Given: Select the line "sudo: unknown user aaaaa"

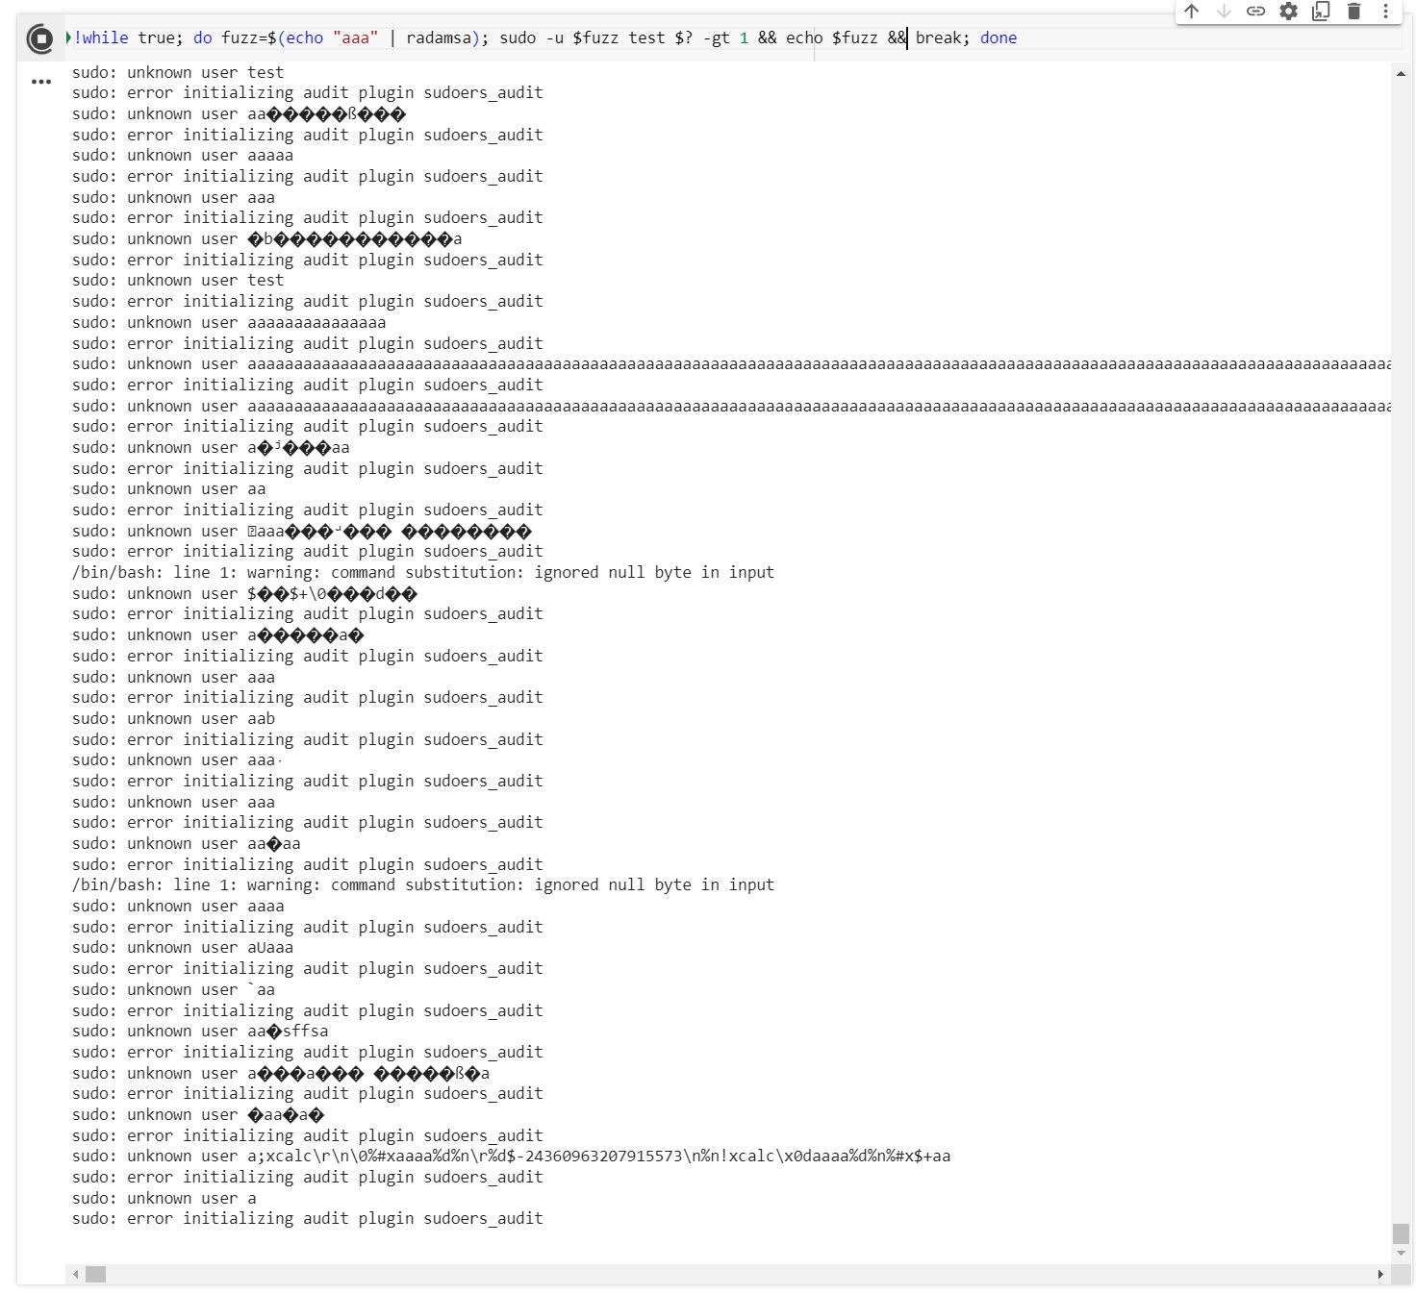Looking at the screenshot, I should (183, 156).
